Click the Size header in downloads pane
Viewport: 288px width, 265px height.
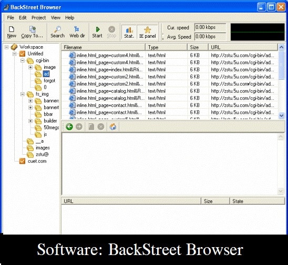pos(215,201)
